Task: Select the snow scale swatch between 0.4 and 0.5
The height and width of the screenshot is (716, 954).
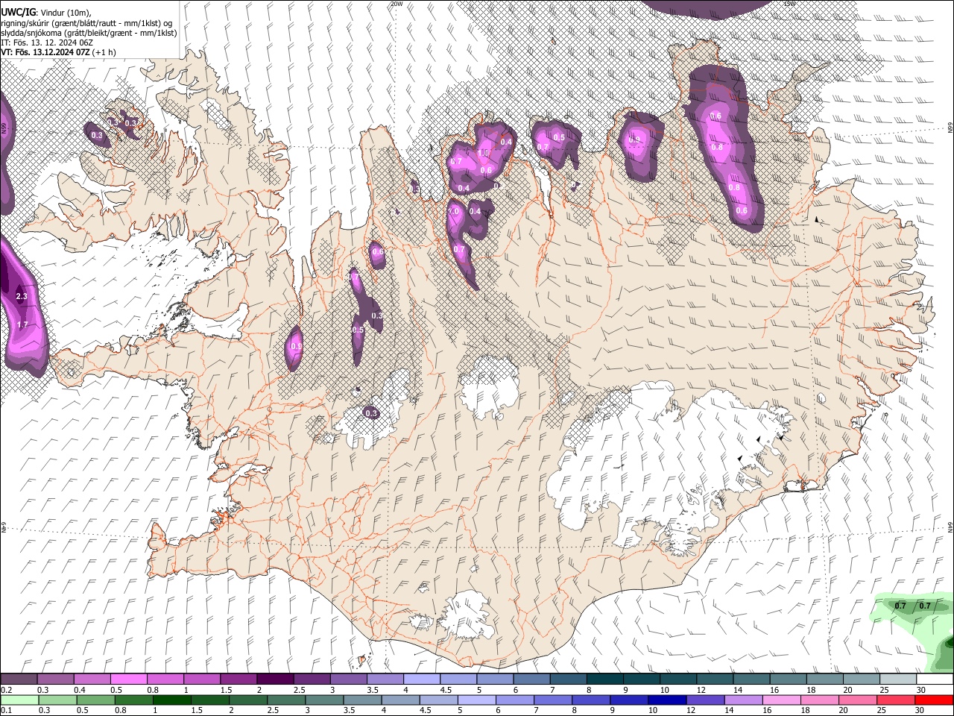Action: pyautogui.click(x=92, y=679)
